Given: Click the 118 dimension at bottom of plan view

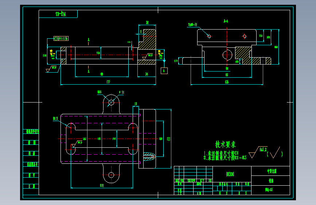Looking at the screenshot, I should [102, 185].
